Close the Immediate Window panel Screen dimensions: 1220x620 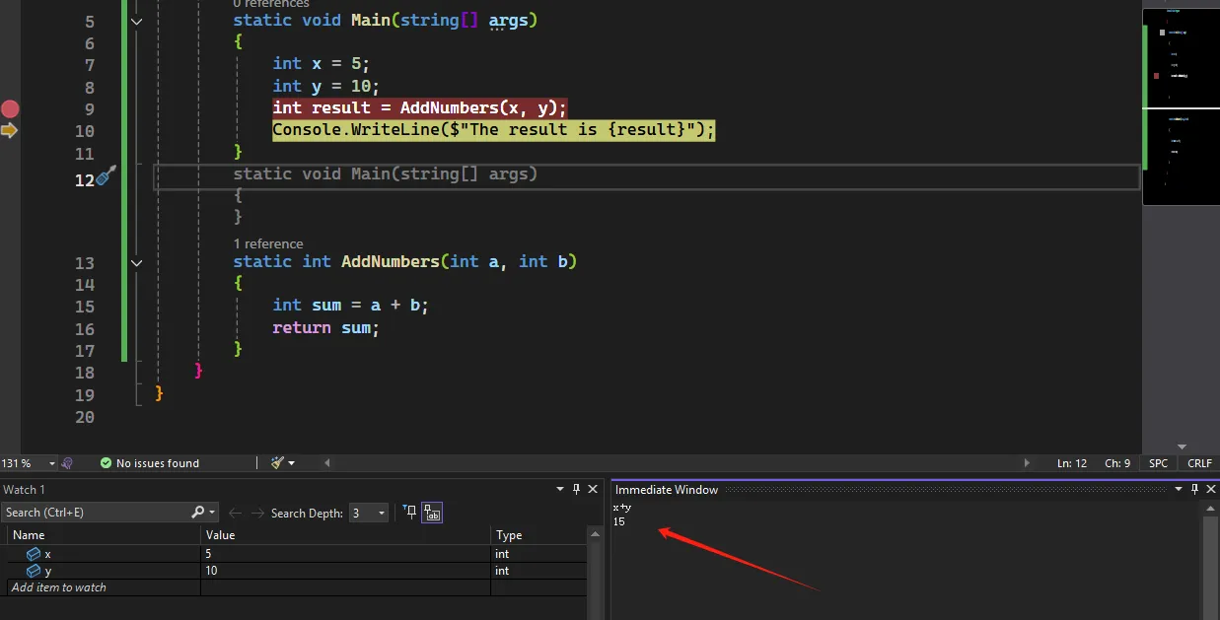pos(1209,489)
